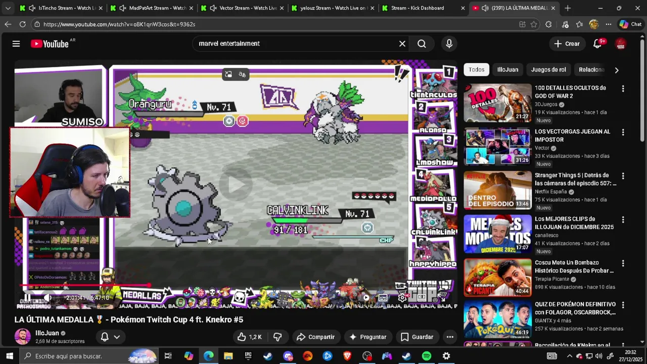Open the IlloJuan channel avatar
Image resolution: width=647 pixels, height=364 pixels.
[x=22, y=337]
